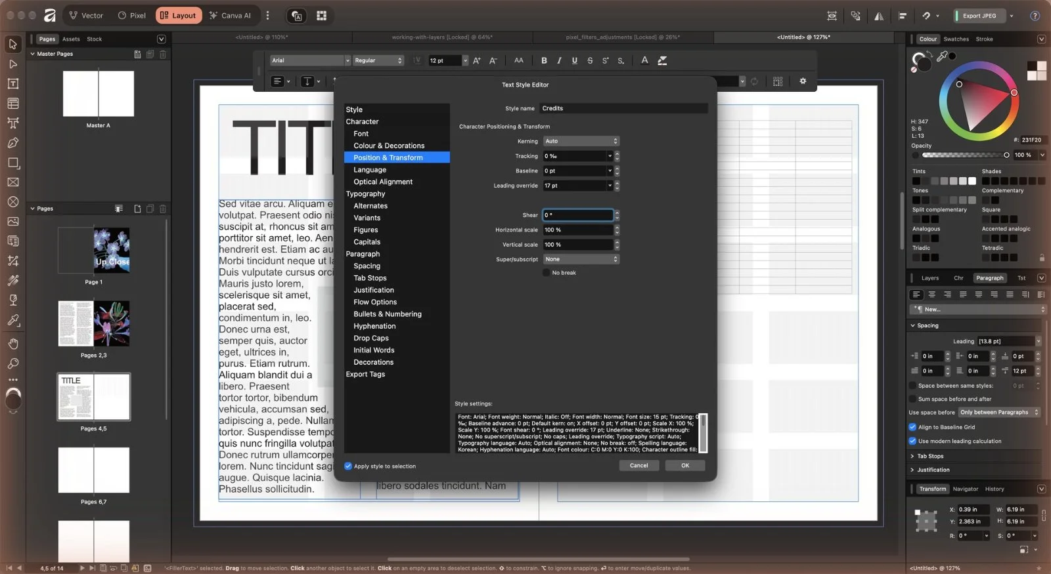The height and width of the screenshot is (574, 1051).
Task: Uncheck Align to Baseline Grid
Action: pyautogui.click(x=912, y=427)
